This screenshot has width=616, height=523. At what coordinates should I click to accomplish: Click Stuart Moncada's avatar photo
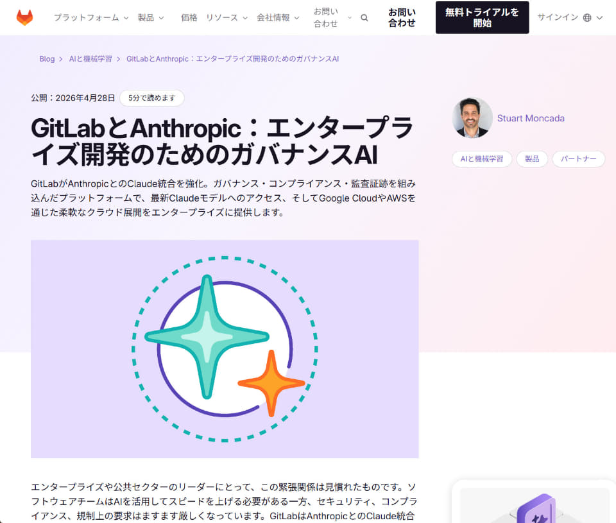click(472, 118)
